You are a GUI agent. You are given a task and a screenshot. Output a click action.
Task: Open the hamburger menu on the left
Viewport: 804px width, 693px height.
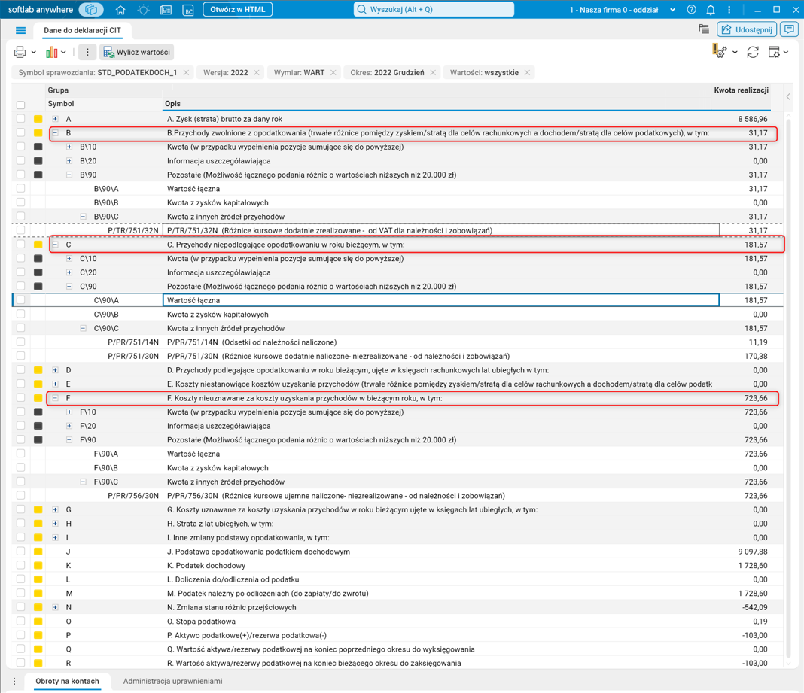click(21, 30)
